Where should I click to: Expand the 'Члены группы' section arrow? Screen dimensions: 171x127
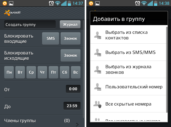tap(77, 124)
